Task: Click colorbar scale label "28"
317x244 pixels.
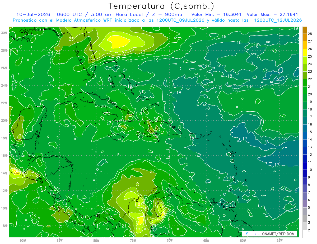Action: (310, 34)
